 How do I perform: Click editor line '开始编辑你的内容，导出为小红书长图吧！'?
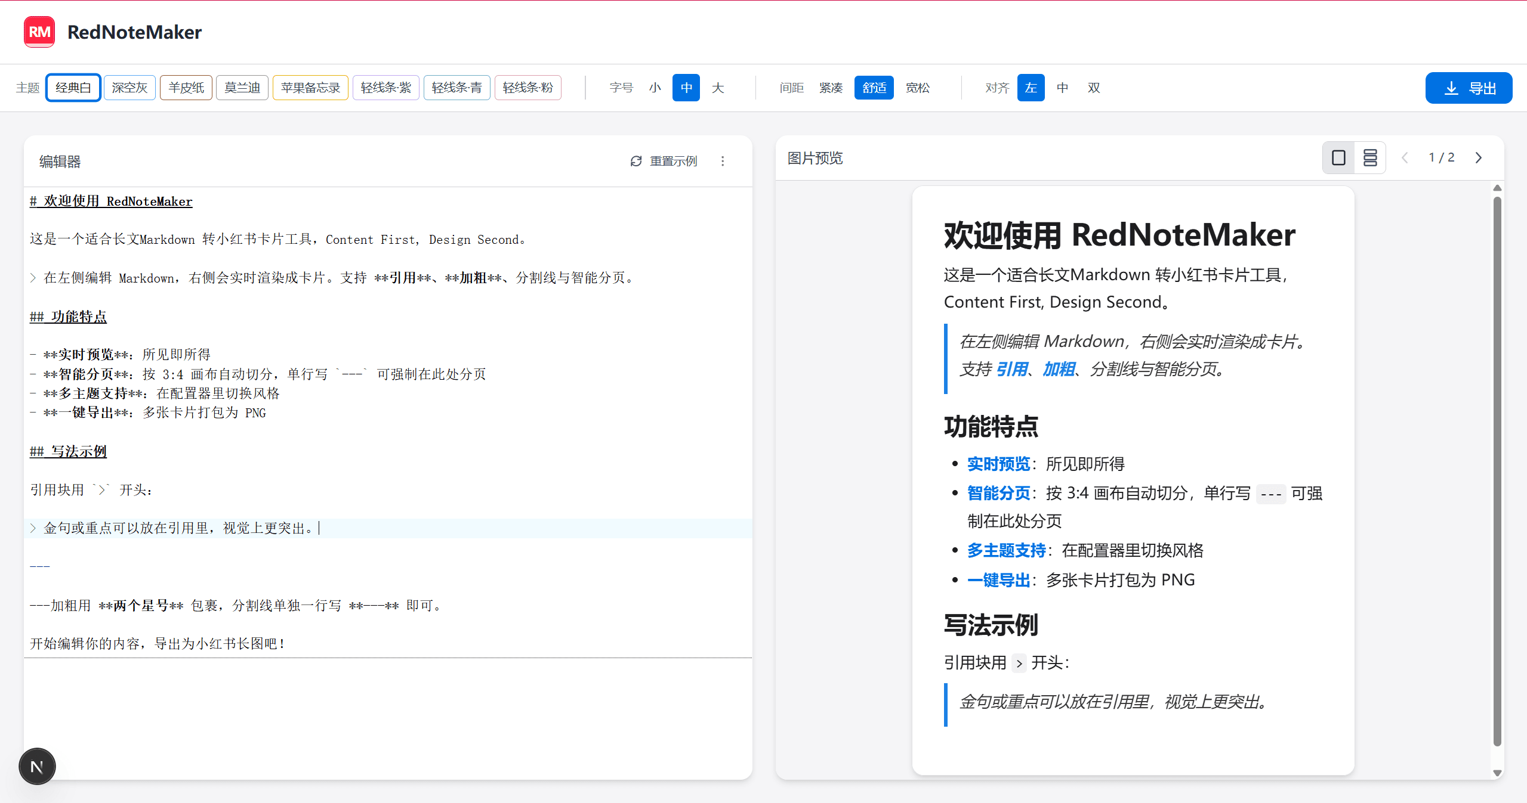click(x=159, y=644)
